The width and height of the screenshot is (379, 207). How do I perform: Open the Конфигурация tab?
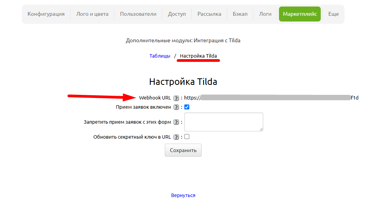[46, 14]
